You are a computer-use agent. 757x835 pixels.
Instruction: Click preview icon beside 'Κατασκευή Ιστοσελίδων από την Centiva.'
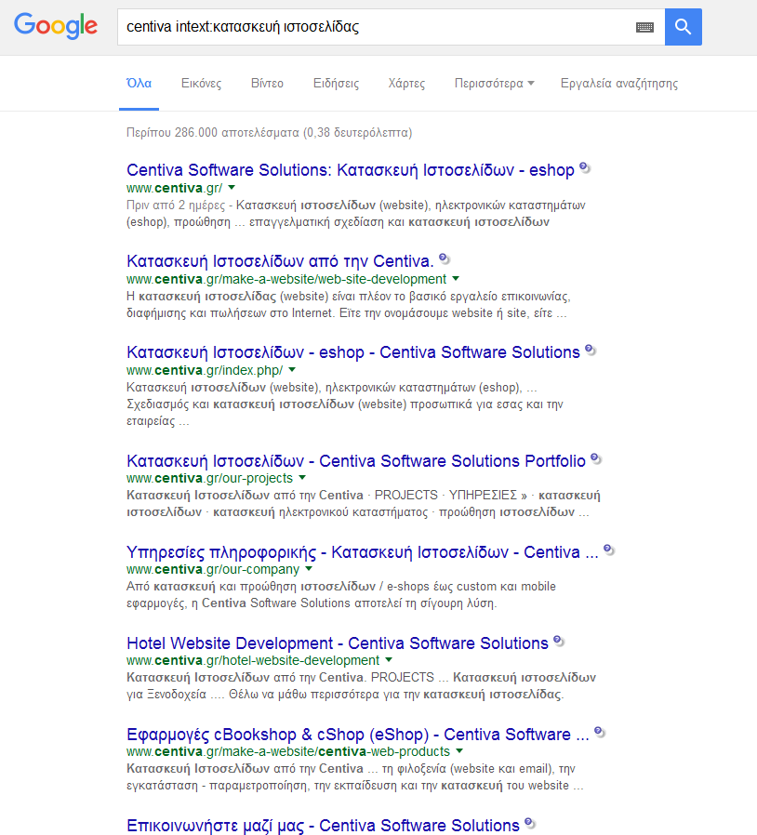click(445, 258)
